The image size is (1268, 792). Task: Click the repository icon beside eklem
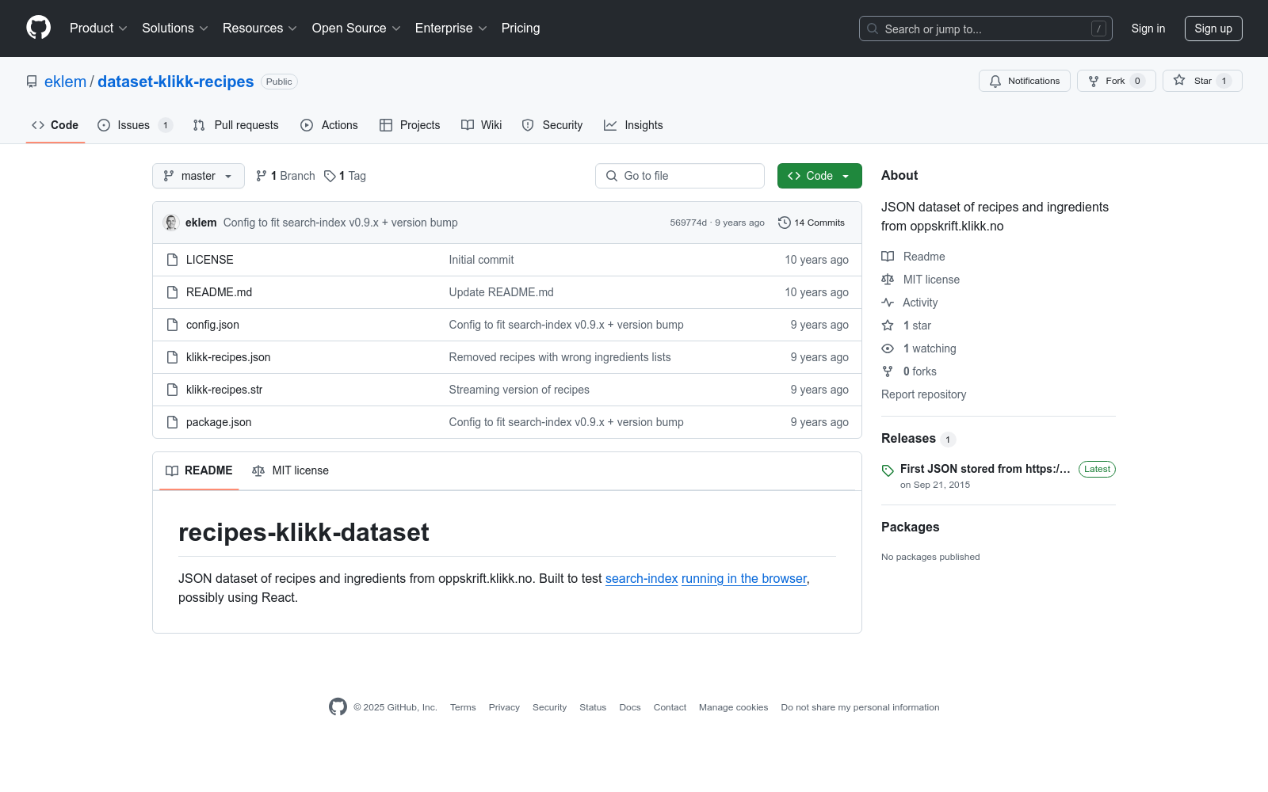32,82
